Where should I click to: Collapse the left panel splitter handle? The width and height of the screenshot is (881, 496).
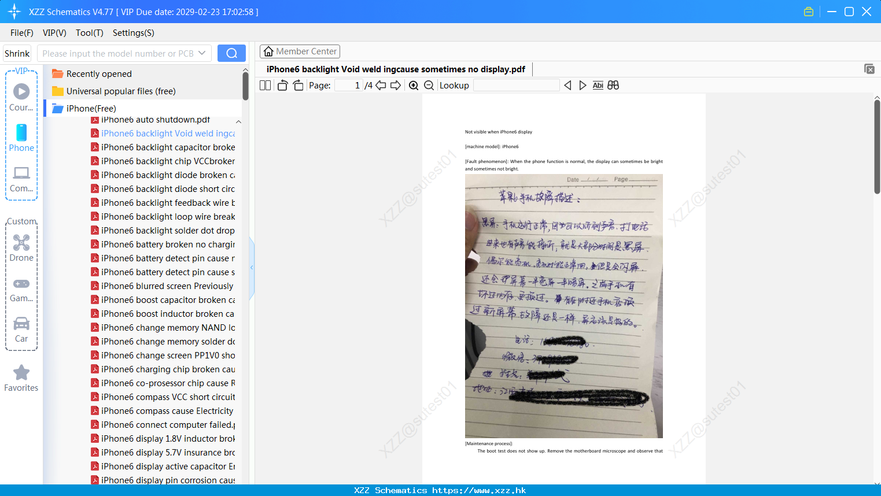(x=252, y=268)
